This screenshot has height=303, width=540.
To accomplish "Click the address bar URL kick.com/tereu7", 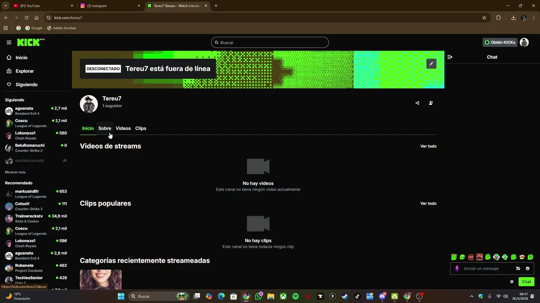I will (x=68, y=18).
